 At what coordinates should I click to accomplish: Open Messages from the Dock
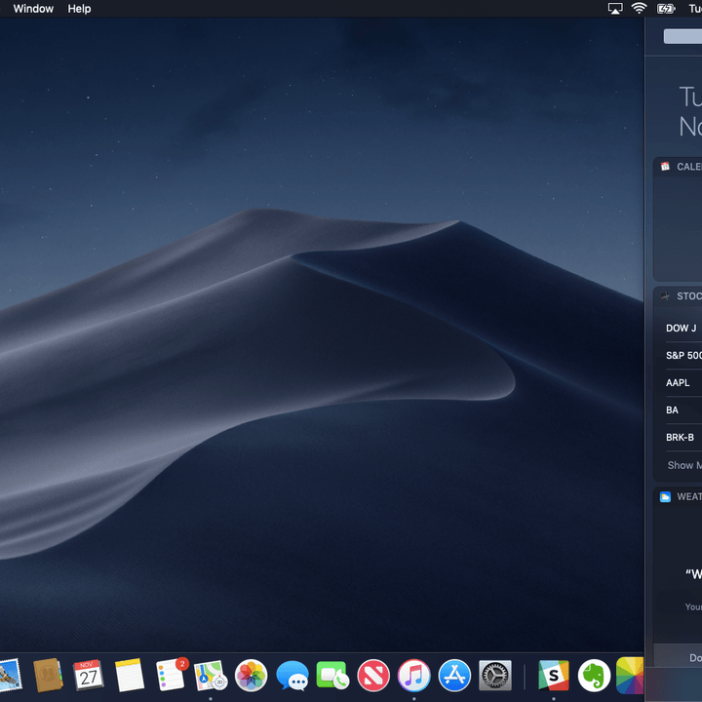click(292, 675)
